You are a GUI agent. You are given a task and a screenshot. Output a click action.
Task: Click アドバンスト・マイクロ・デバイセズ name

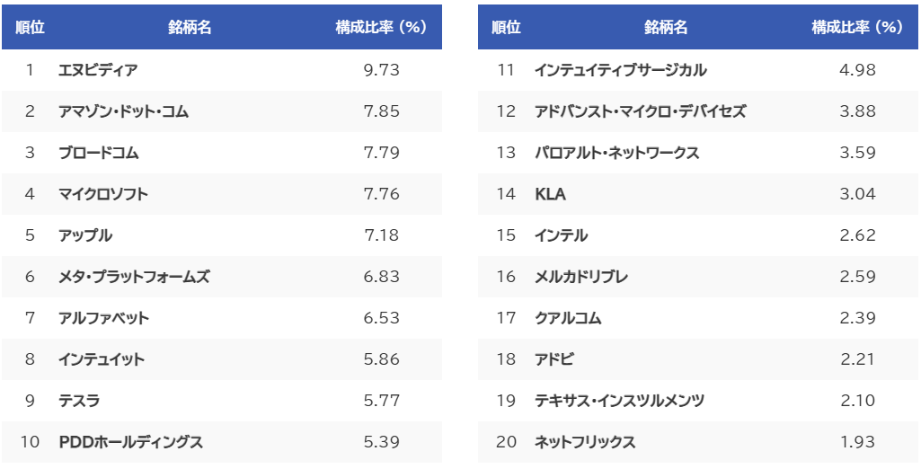click(x=640, y=111)
